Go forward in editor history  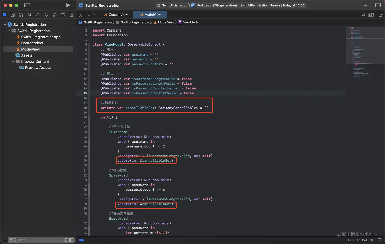[94, 15]
